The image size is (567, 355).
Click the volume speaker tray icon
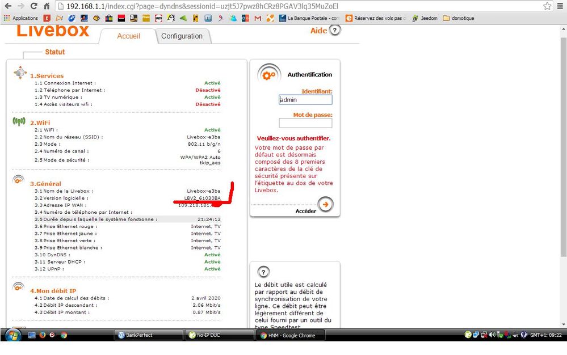[x=492, y=335]
